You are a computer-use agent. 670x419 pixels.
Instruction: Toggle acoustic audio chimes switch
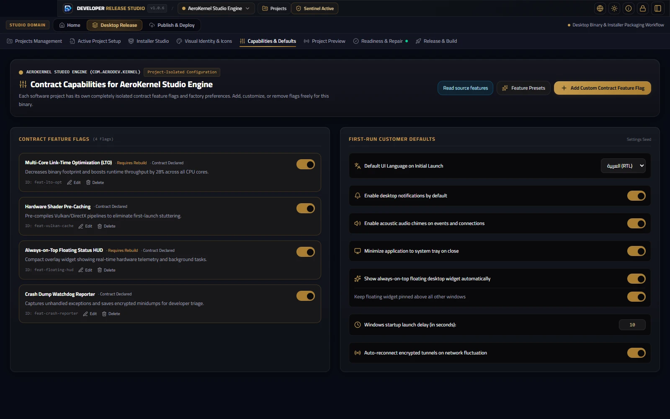coord(636,223)
